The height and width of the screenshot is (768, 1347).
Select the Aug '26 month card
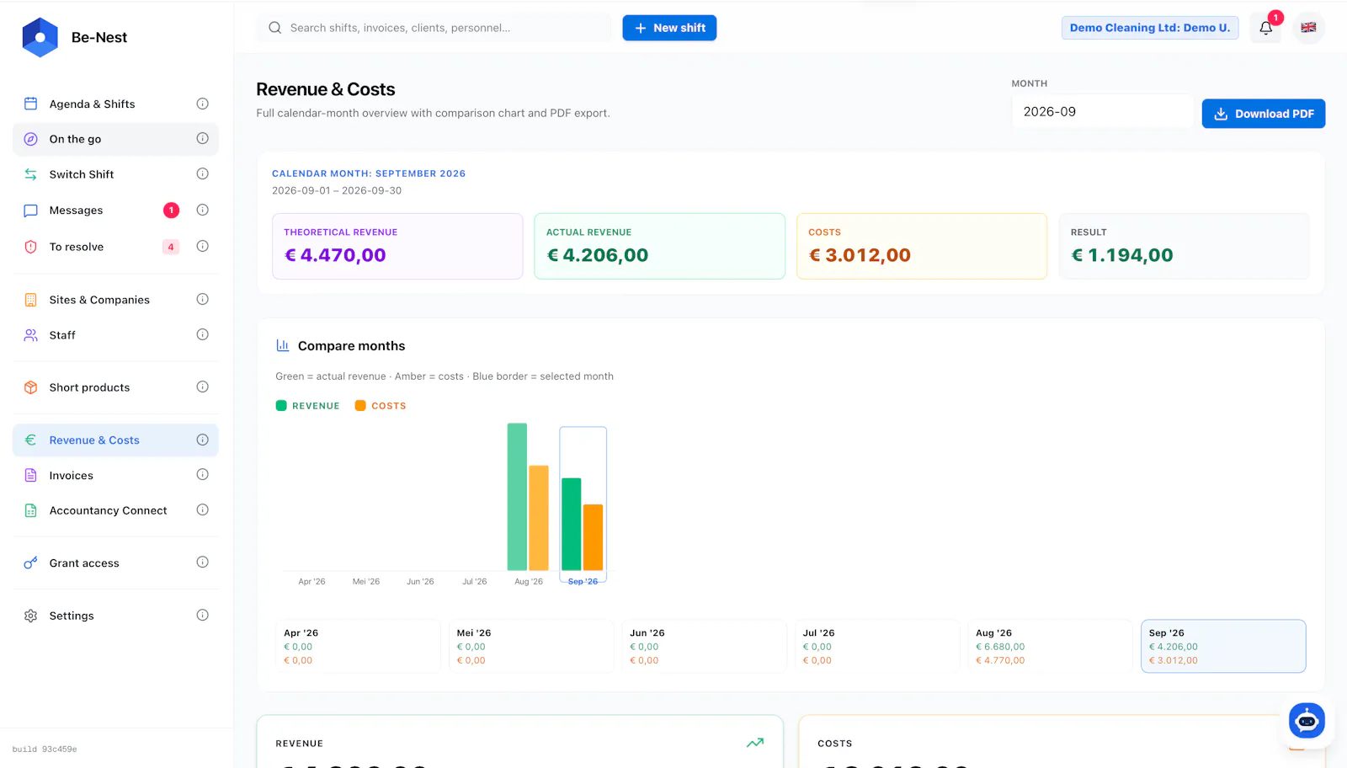[1050, 646]
